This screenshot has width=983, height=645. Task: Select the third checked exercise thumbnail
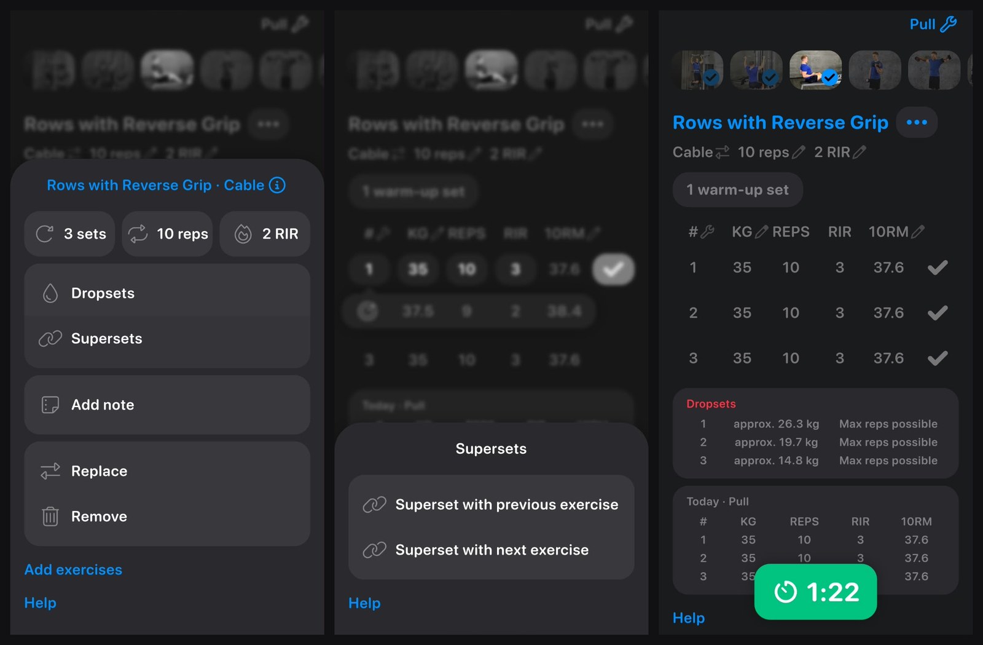tap(816, 70)
